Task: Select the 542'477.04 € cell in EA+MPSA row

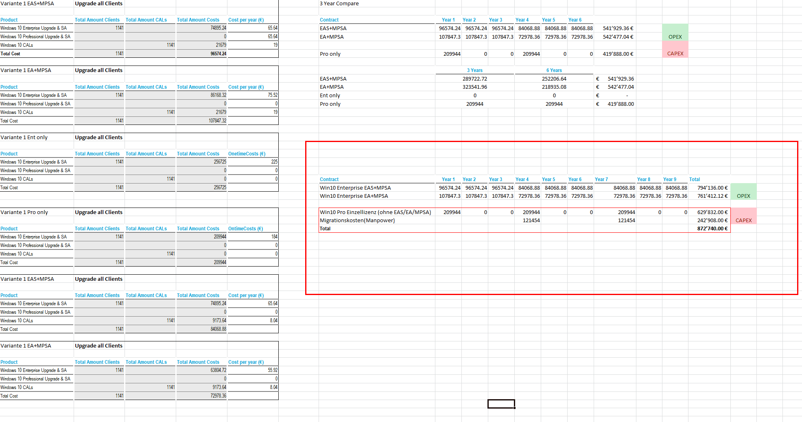Action: point(615,37)
